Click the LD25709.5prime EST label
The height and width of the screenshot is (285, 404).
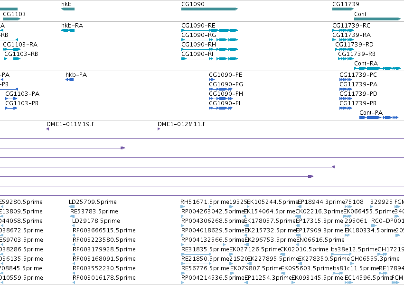(93, 202)
